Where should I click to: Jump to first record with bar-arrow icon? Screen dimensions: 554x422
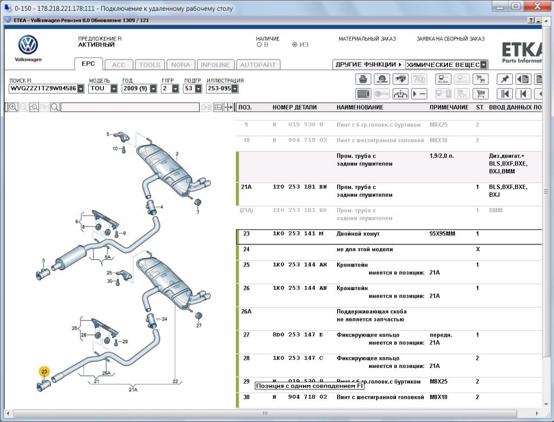click(x=505, y=94)
